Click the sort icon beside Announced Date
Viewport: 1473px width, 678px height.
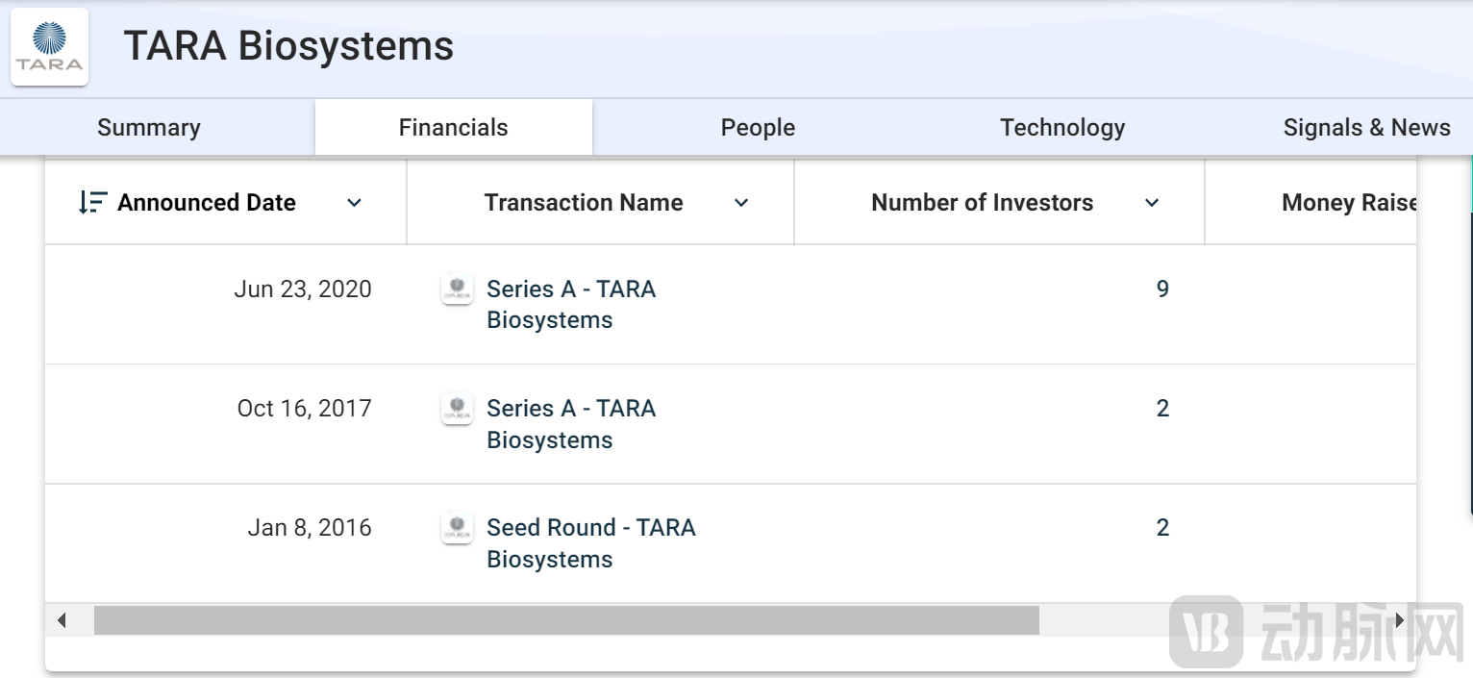[92, 202]
